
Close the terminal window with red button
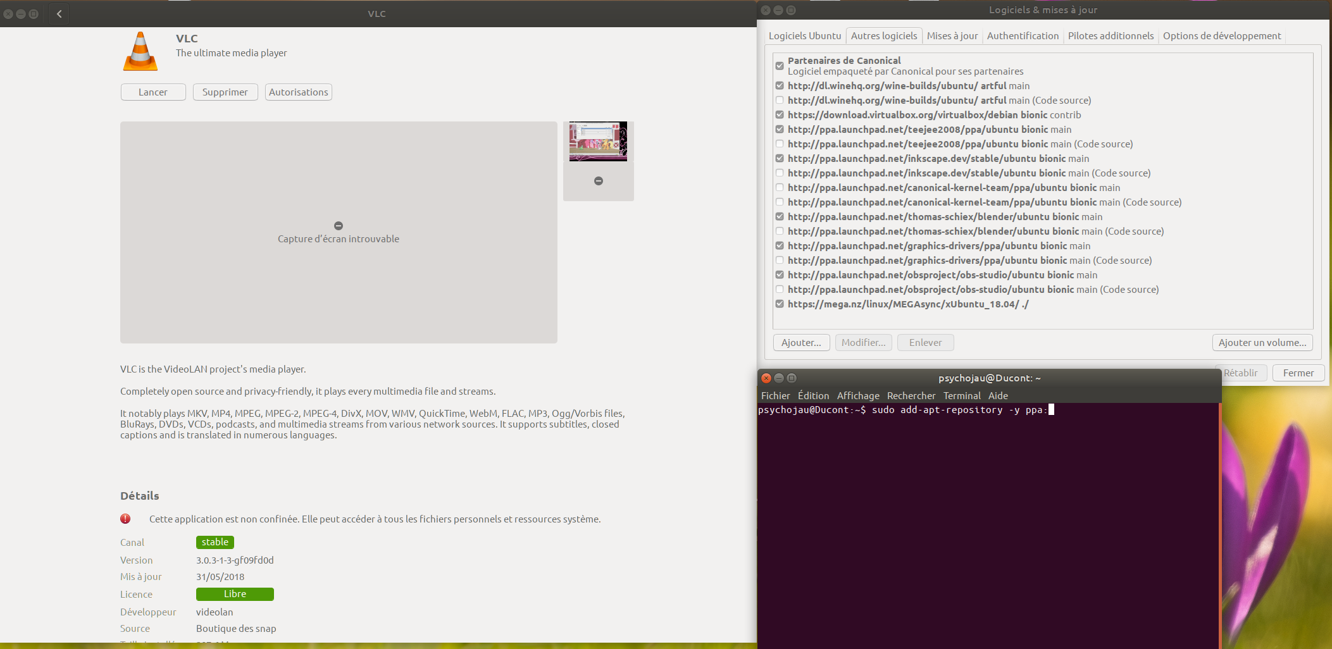[x=766, y=378]
